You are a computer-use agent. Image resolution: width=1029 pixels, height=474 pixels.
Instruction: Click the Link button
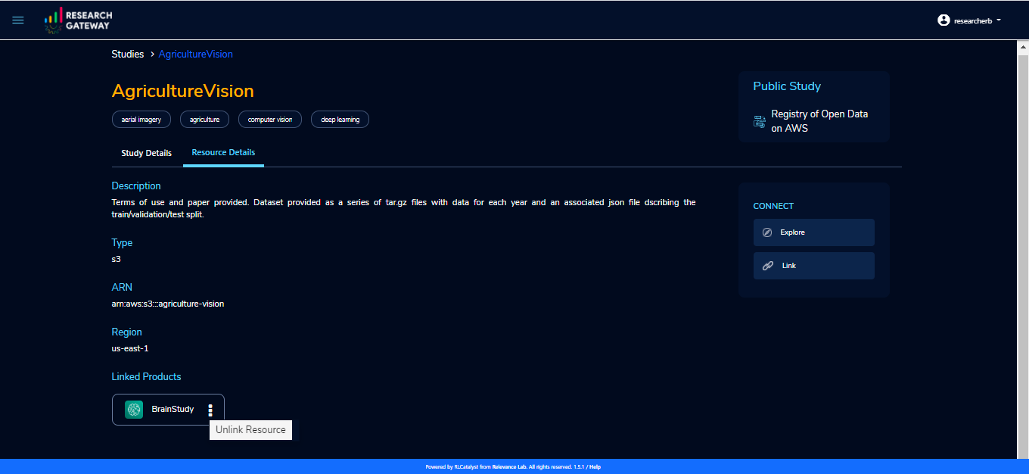tap(814, 266)
